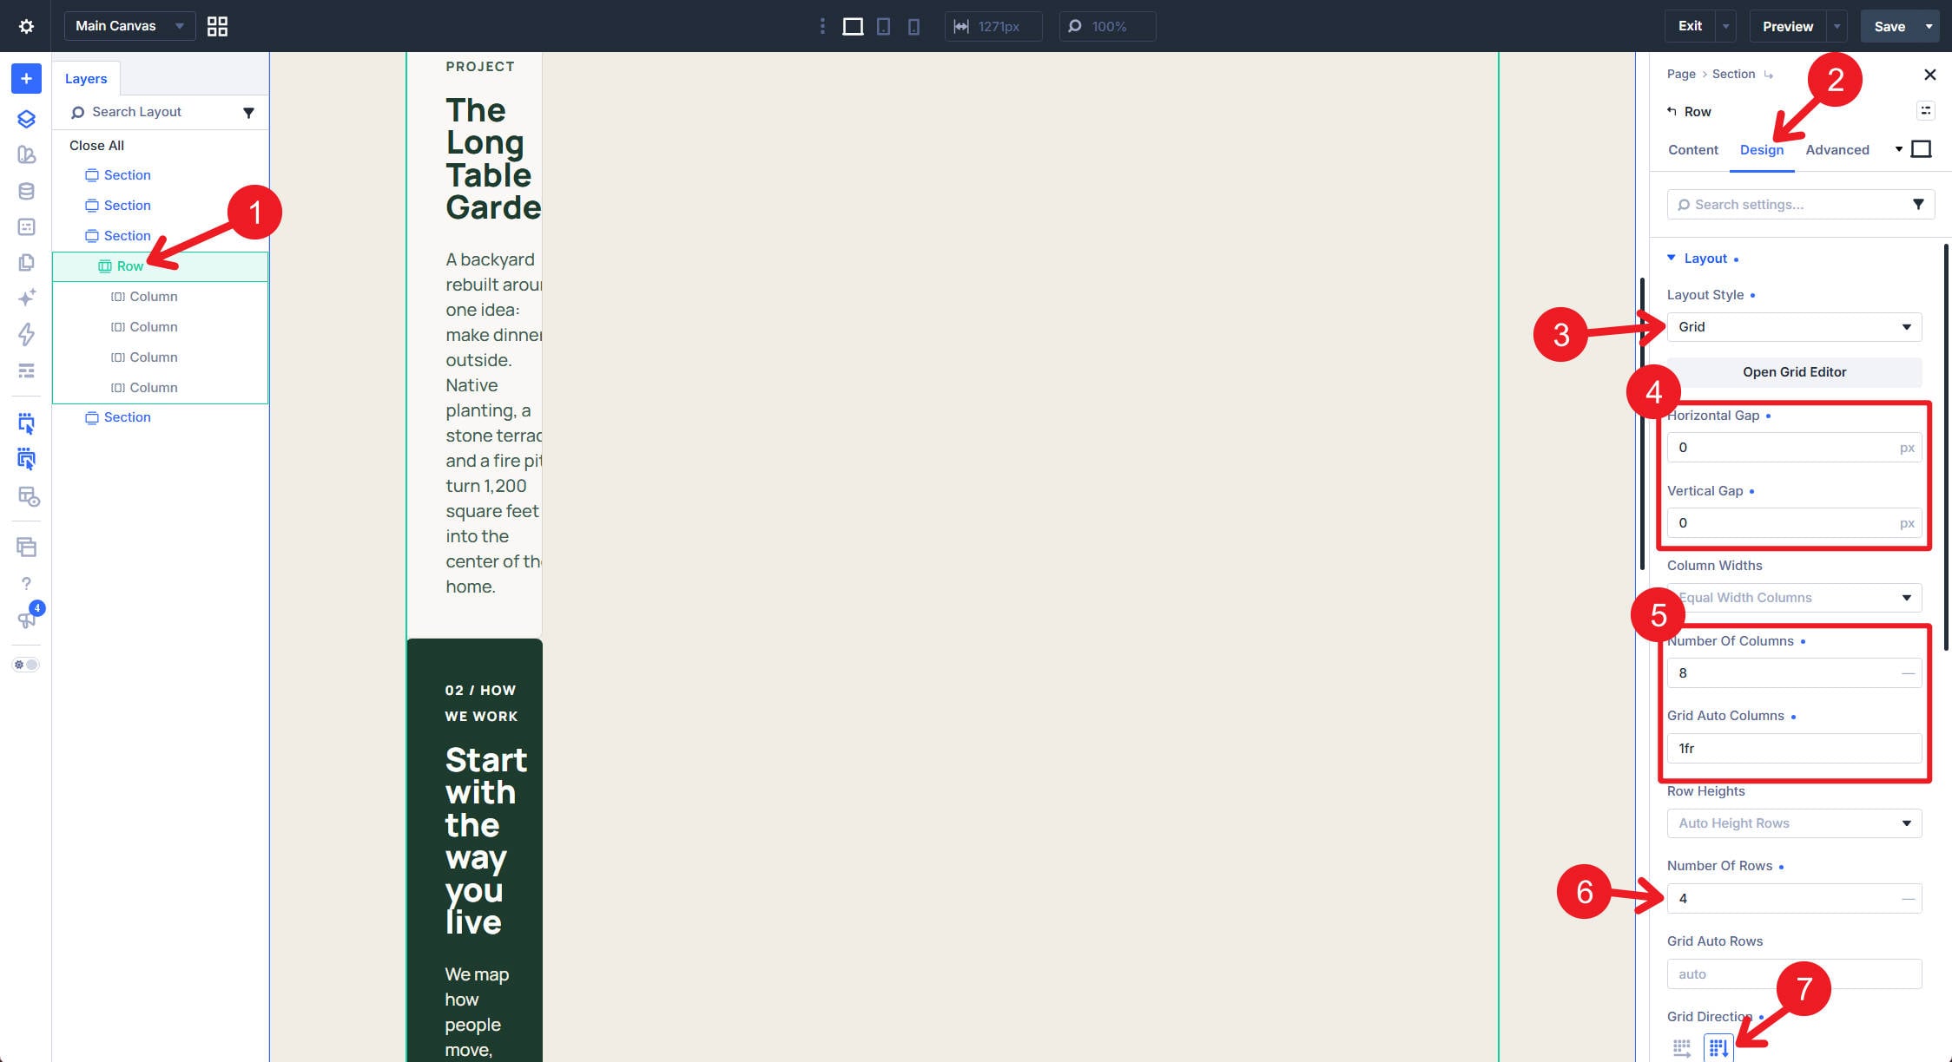Open the Preview dropdown arrow

[x=1837, y=26]
